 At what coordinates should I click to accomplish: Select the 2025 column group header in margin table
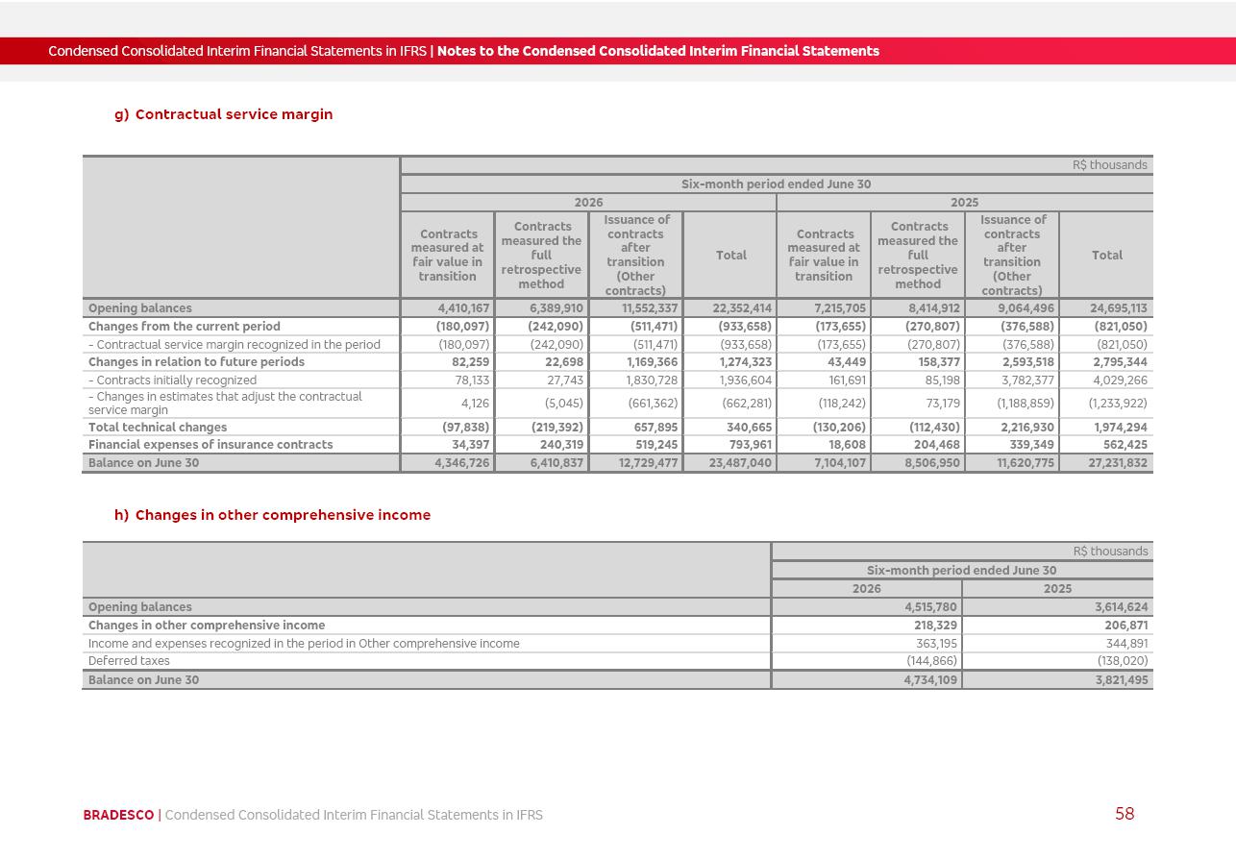[965, 203]
